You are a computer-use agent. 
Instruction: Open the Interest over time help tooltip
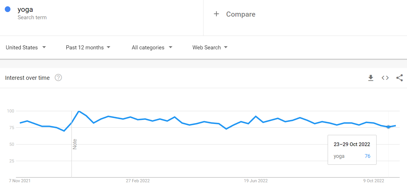tap(58, 77)
